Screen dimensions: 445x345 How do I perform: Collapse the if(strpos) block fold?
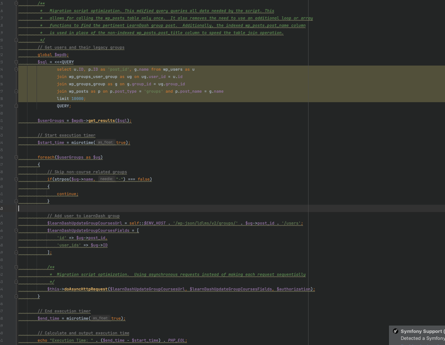tap(16, 179)
